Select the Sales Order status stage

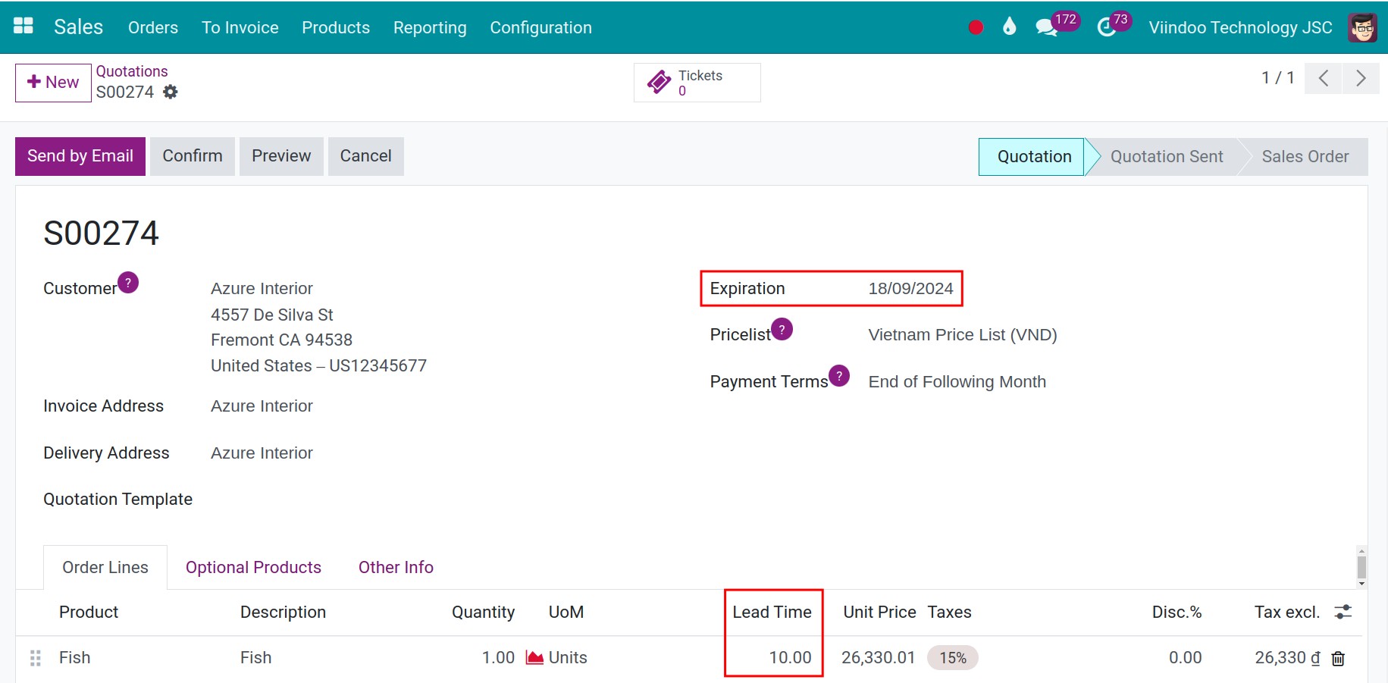point(1305,157)
